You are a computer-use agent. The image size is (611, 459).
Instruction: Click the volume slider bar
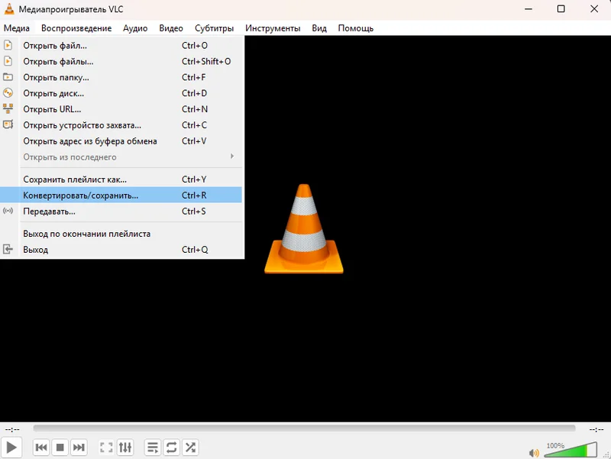[x=569, y=450]
